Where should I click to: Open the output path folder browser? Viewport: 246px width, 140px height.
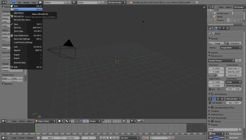click(x=240, y=129)
